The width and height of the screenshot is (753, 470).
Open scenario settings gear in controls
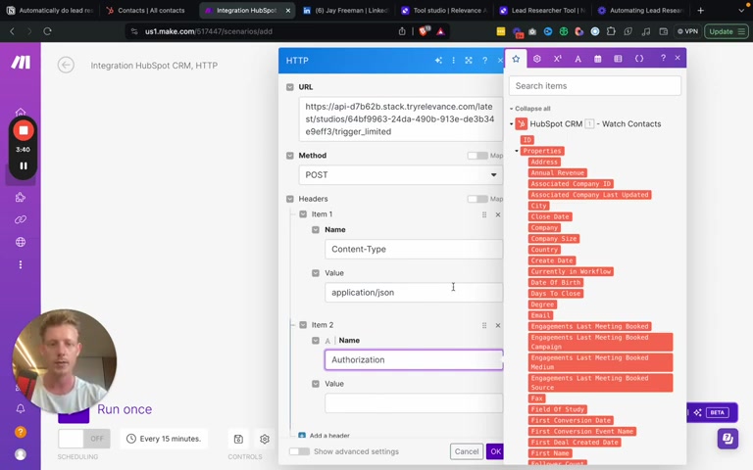point(265,439)
